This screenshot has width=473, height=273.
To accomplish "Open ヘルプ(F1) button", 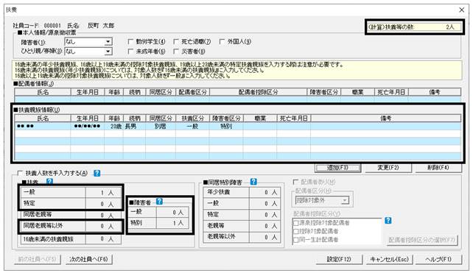I will [438, 259].
